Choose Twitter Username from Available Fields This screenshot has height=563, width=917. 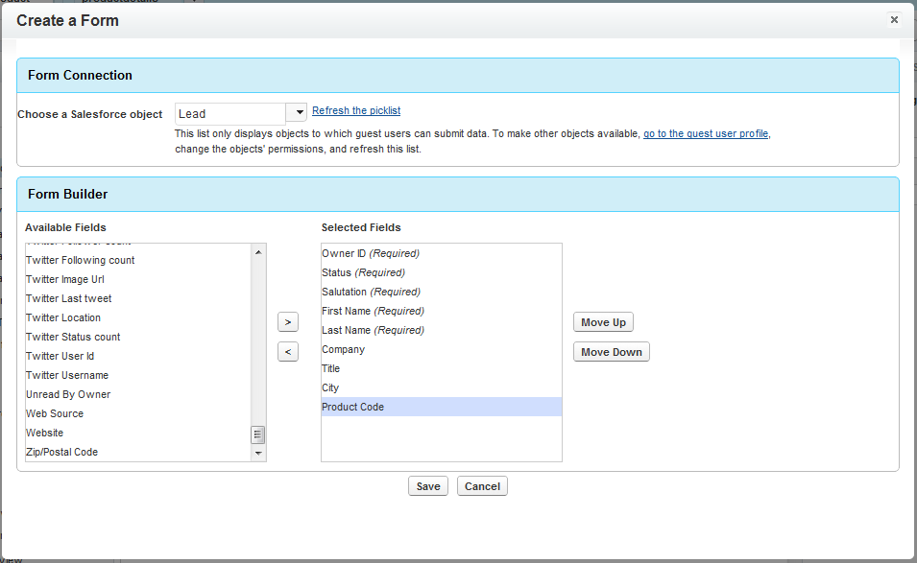[x=67, y=375]
